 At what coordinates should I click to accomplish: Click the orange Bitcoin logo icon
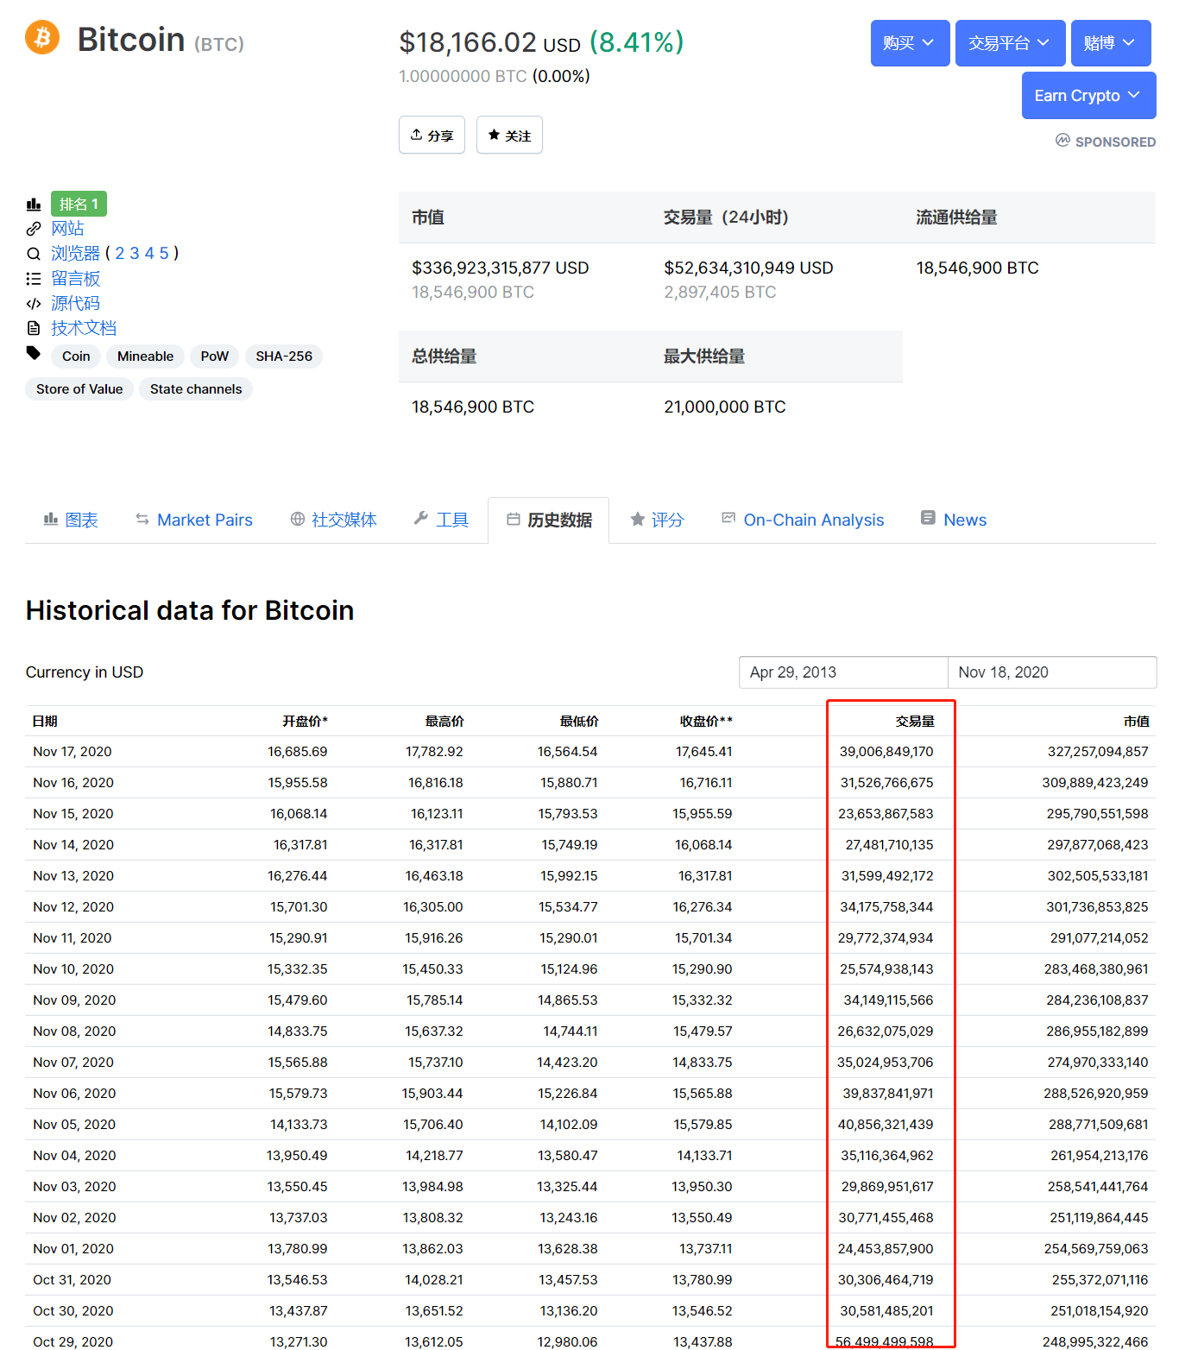(42, 37)
